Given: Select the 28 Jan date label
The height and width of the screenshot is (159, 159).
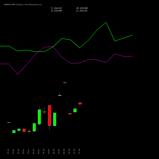Looking at the screenshot, I should [33, 151].
